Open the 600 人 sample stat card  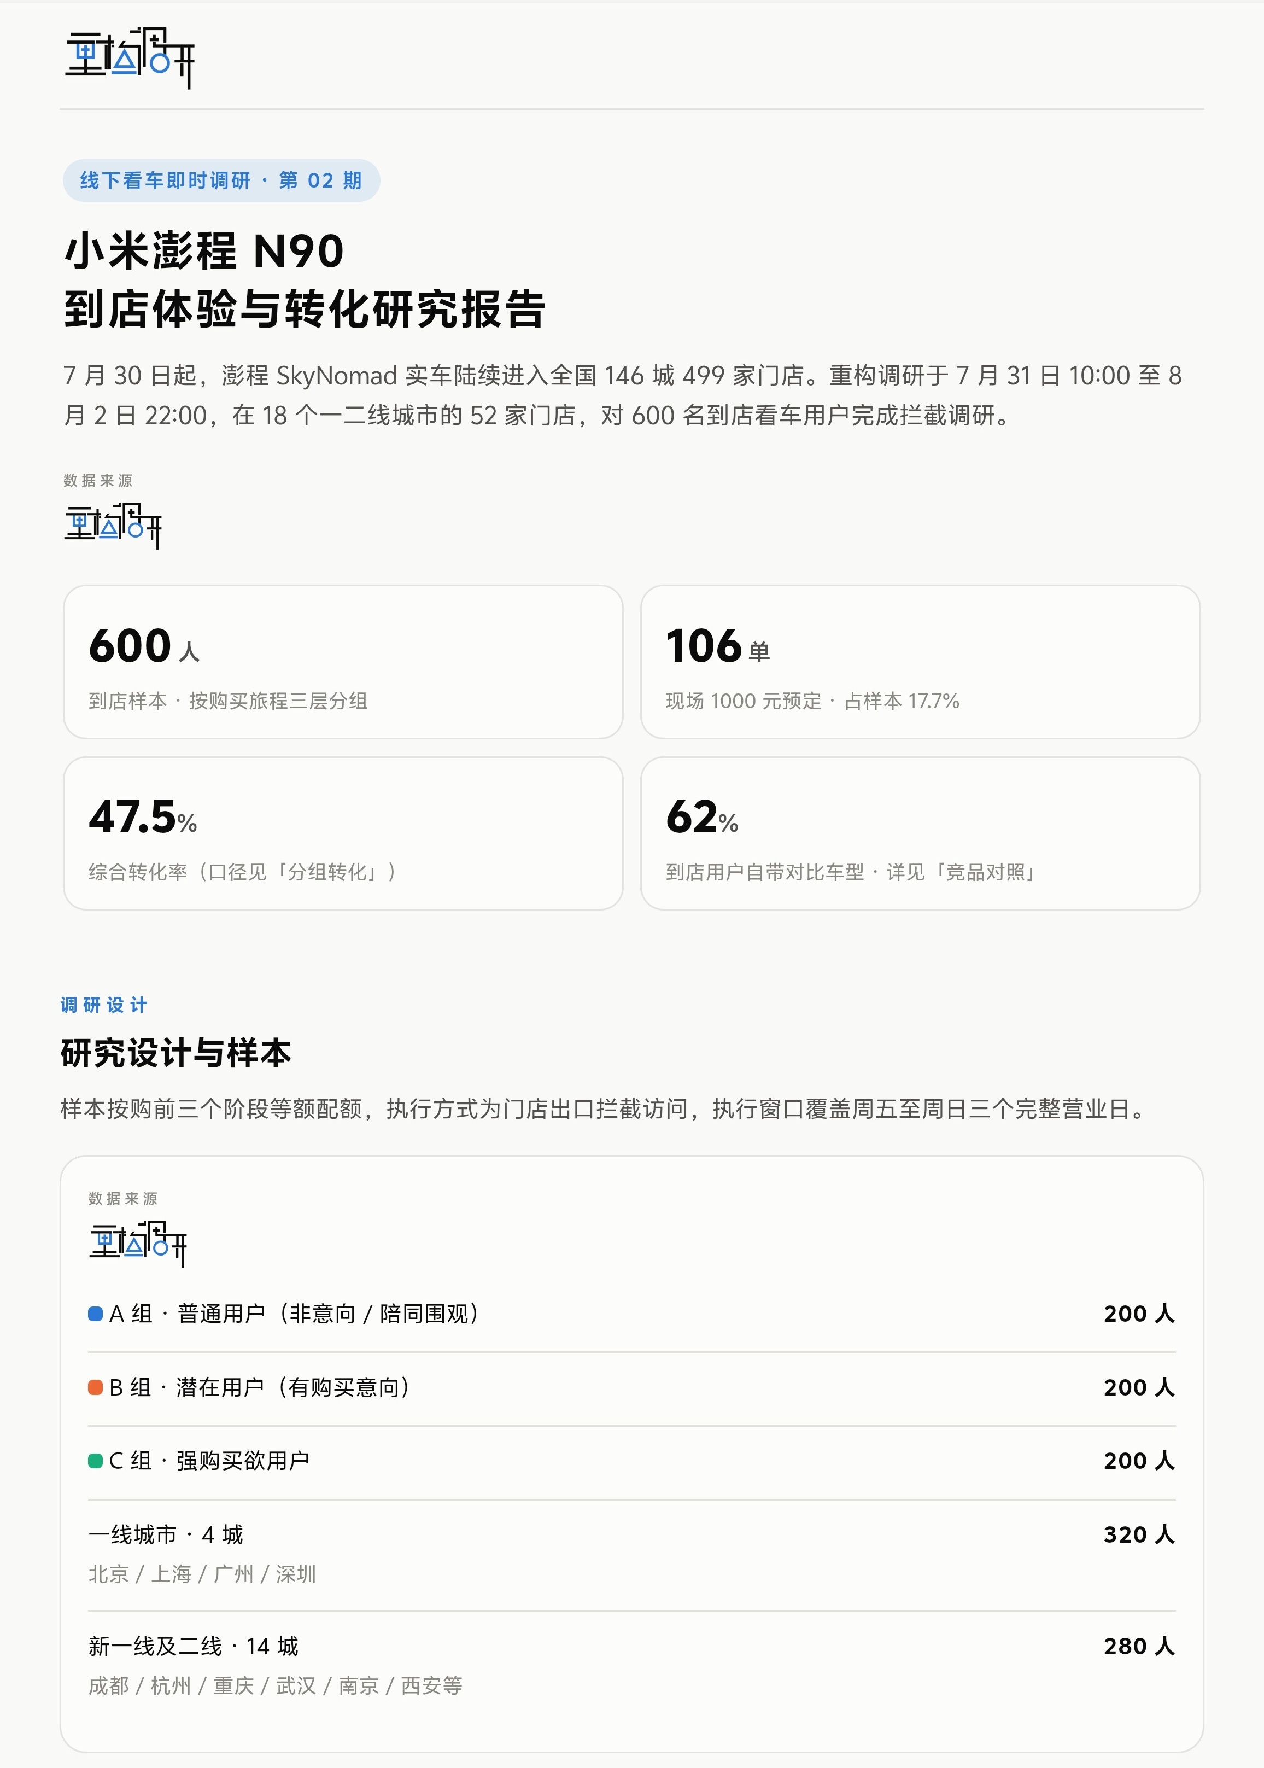(x=343, y=662)
